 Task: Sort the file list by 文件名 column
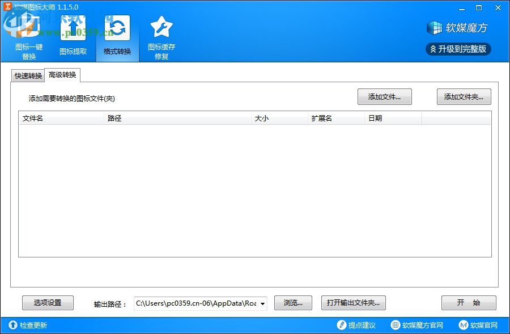point(57,118)
